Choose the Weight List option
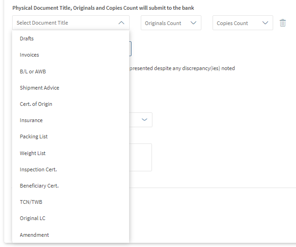Image resolution: width=296 pixels, height=247 pixels. click(x=33, y=153)
